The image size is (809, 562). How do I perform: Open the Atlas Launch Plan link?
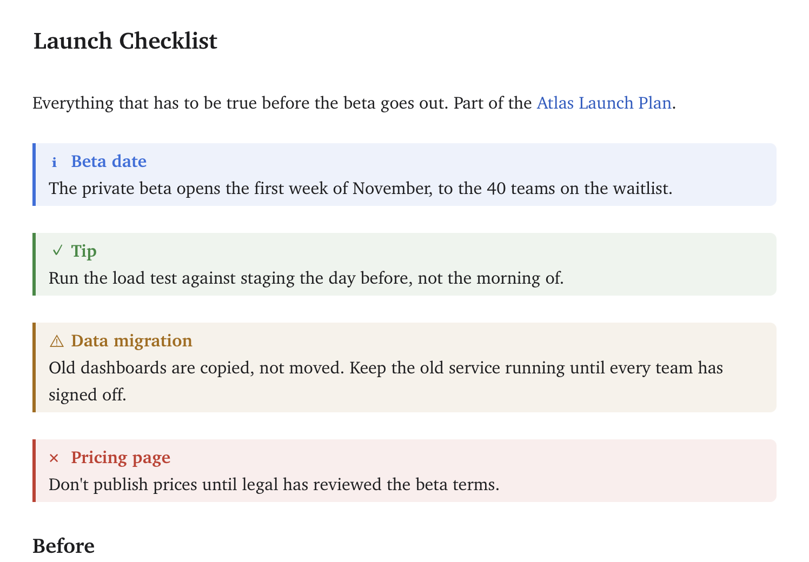604,103
